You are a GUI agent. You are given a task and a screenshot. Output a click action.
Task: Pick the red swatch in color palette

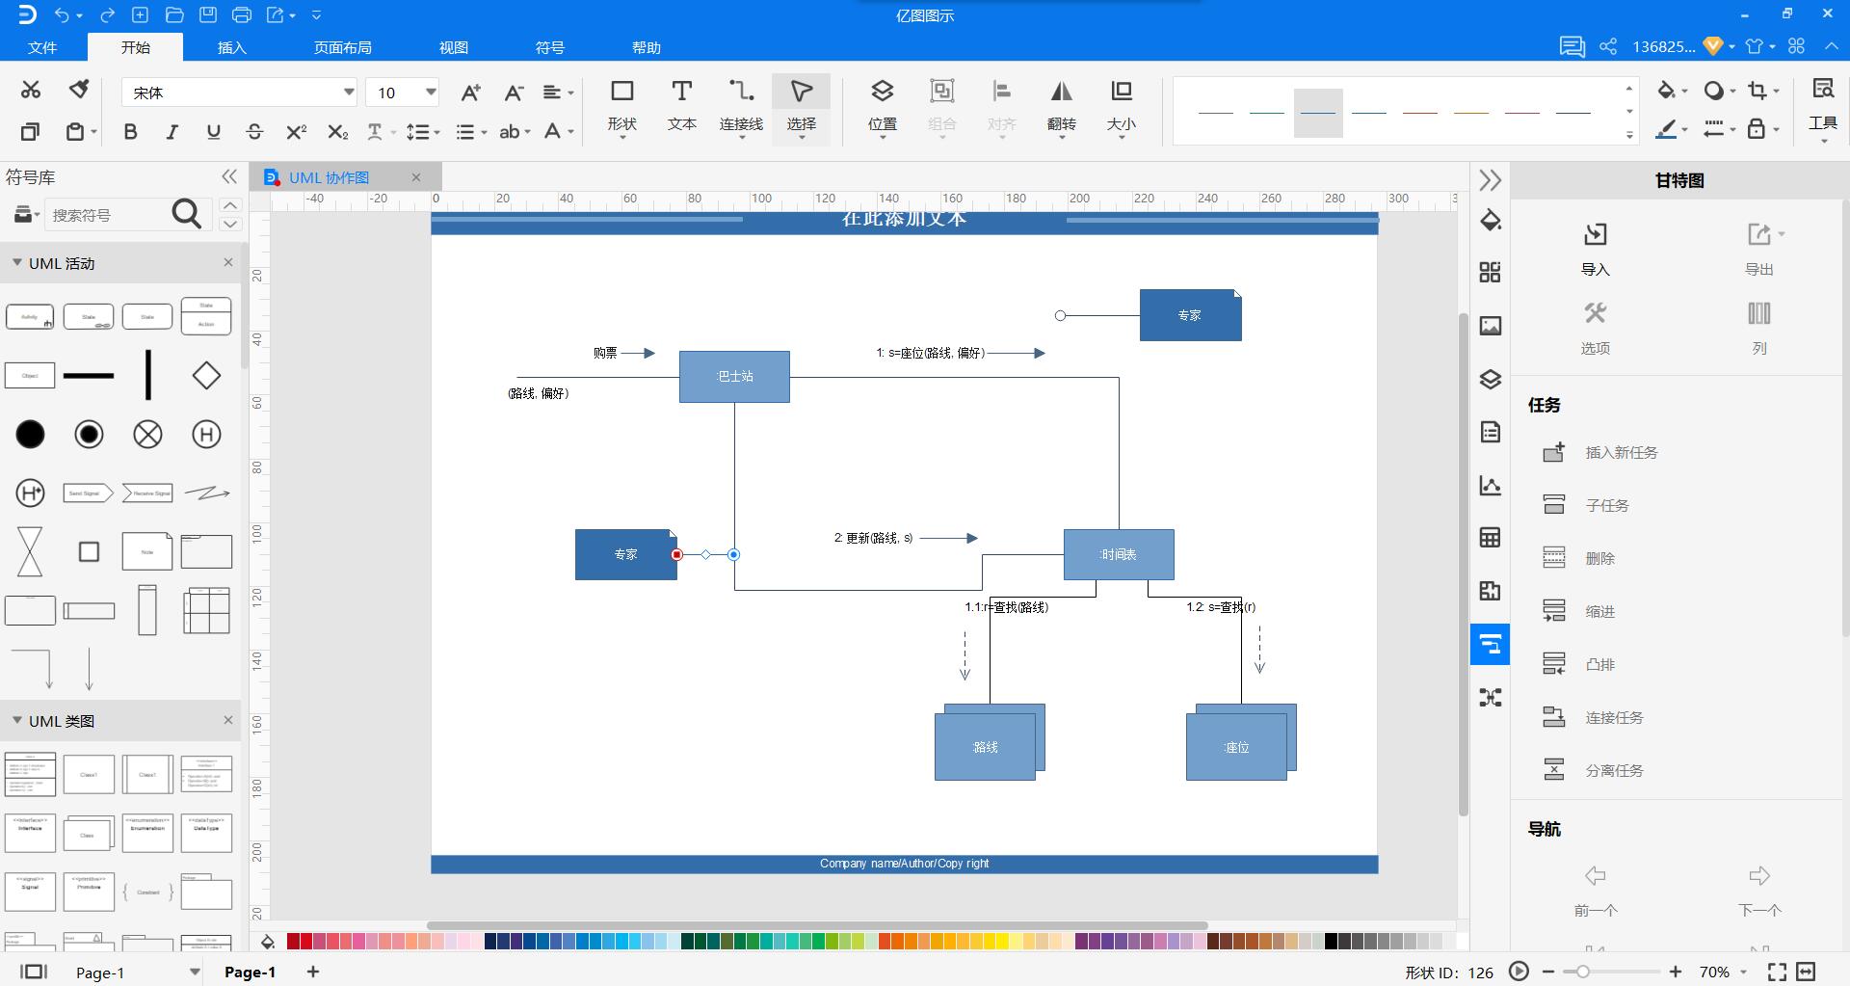293,942
